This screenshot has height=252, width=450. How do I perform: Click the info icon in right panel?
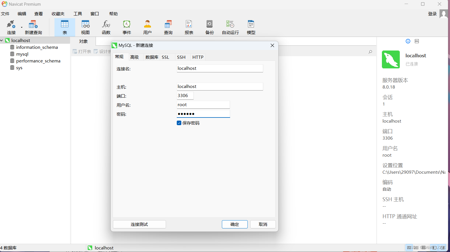408,41
